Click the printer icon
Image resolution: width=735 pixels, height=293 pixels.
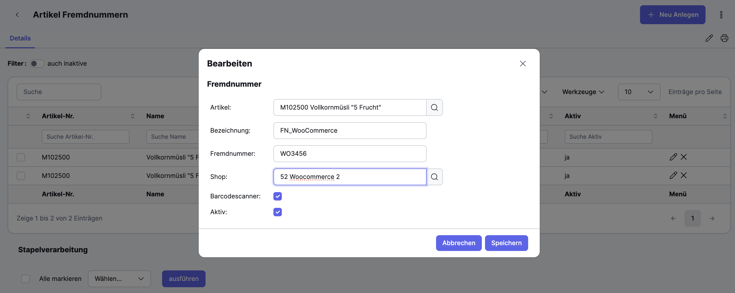(x=724, y=38)
